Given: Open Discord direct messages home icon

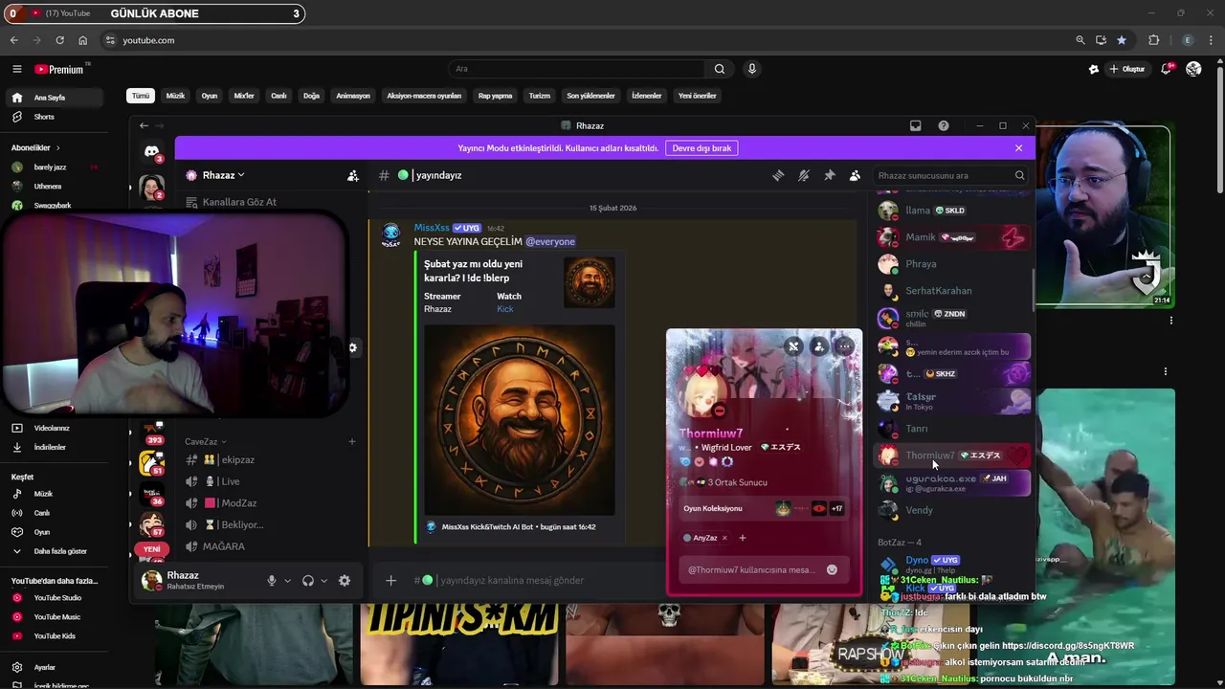Looking at the screenshot, I should point(151,151).
